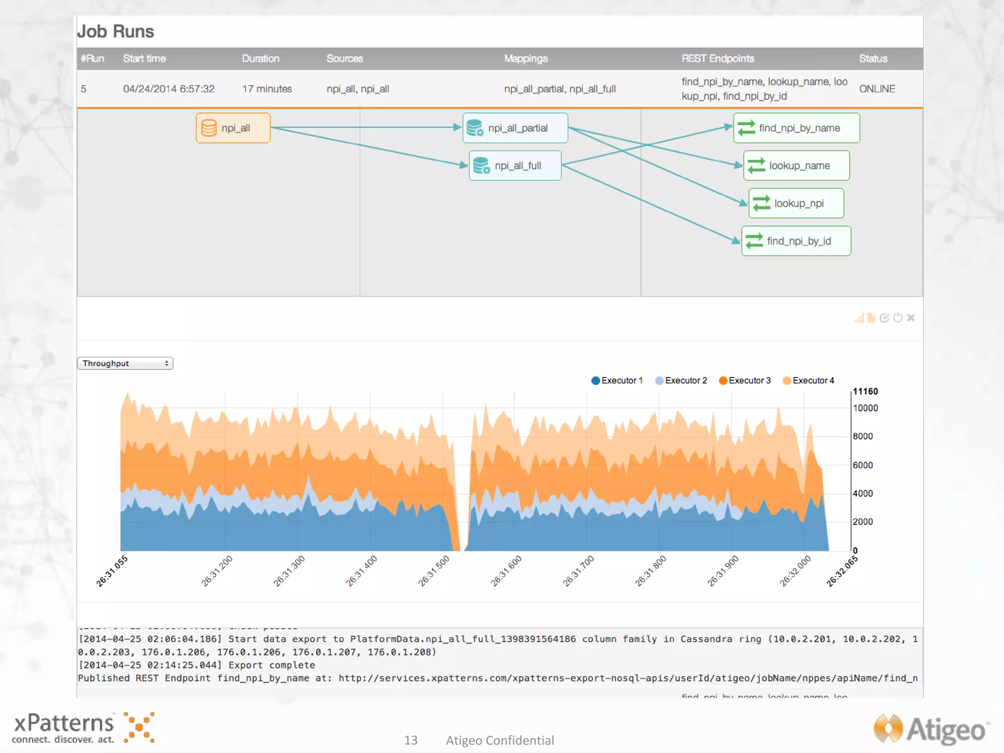Select the npi_all_full mapping node label
Screen dimensions: 1004x753
coord(518,166)
